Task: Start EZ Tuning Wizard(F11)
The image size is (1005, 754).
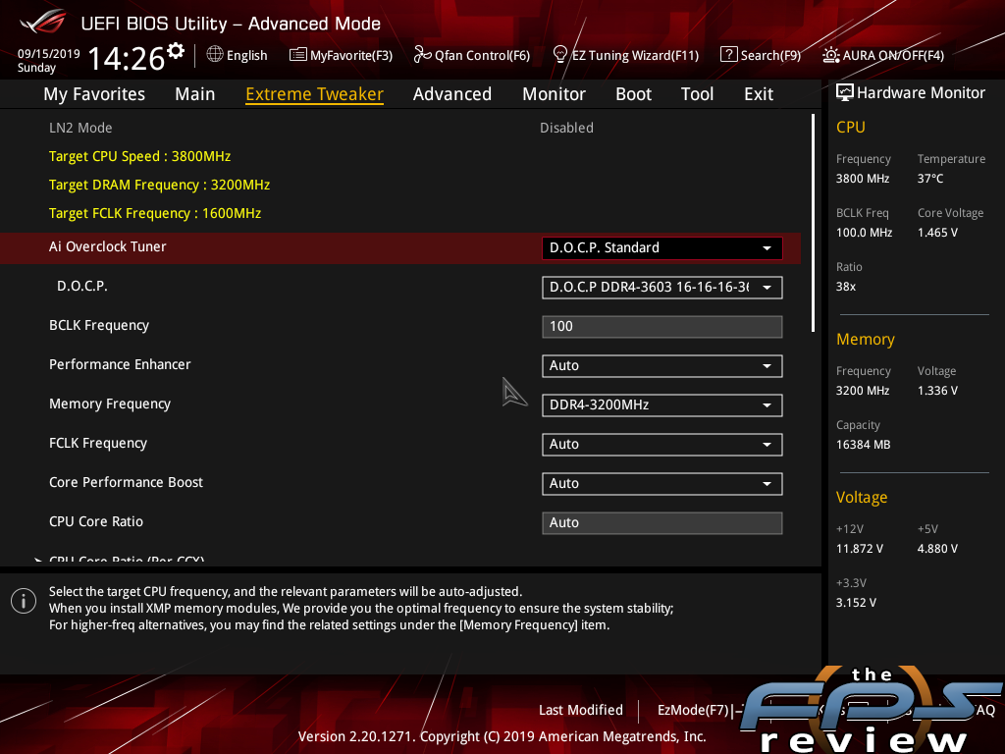Action: click(x=635, y=55)
